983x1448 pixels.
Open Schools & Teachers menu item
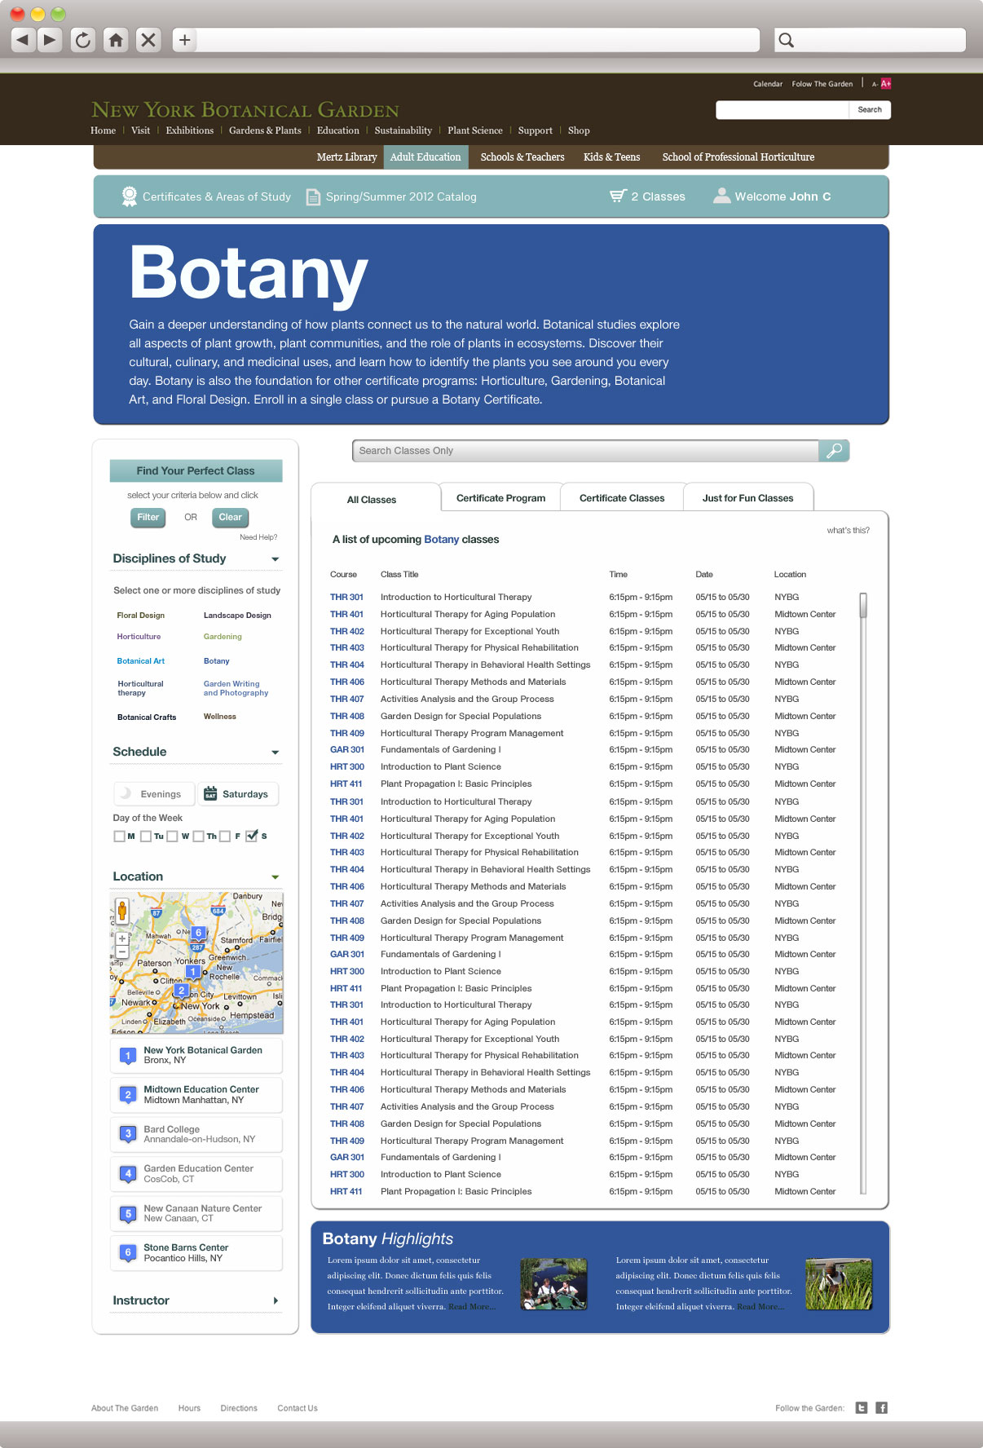(522, 157)
